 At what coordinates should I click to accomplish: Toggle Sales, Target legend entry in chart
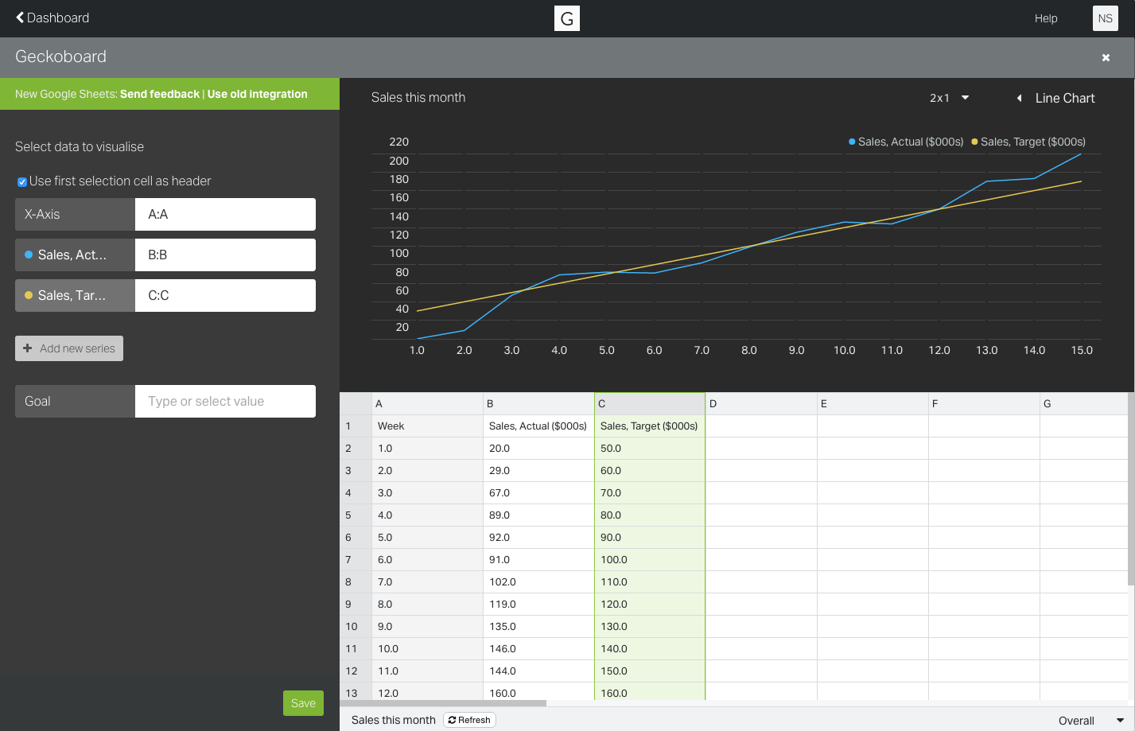pyautogui.click(x=1028, y=142)
